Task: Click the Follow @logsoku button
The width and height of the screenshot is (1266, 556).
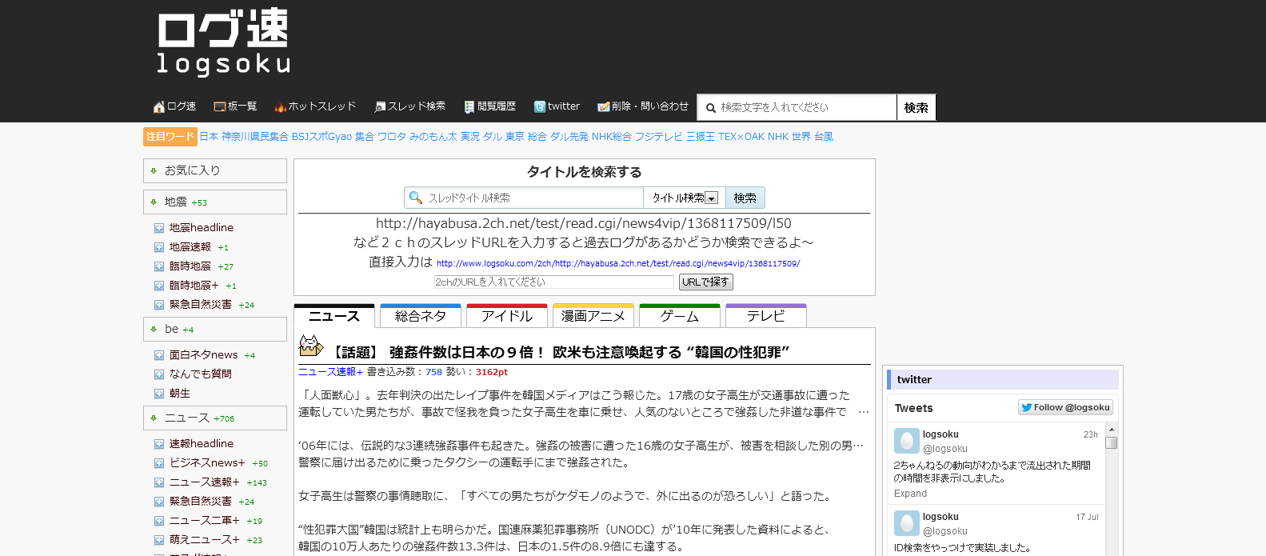Action: 1065,407
